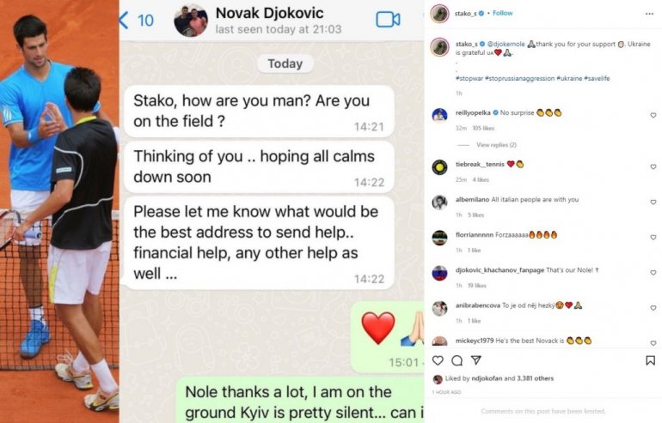662x423 pixels.
Task: Like the Instagram post with heart icon
Action: click(x=438, y=360)
